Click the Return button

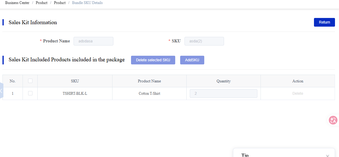pos(324,22)
